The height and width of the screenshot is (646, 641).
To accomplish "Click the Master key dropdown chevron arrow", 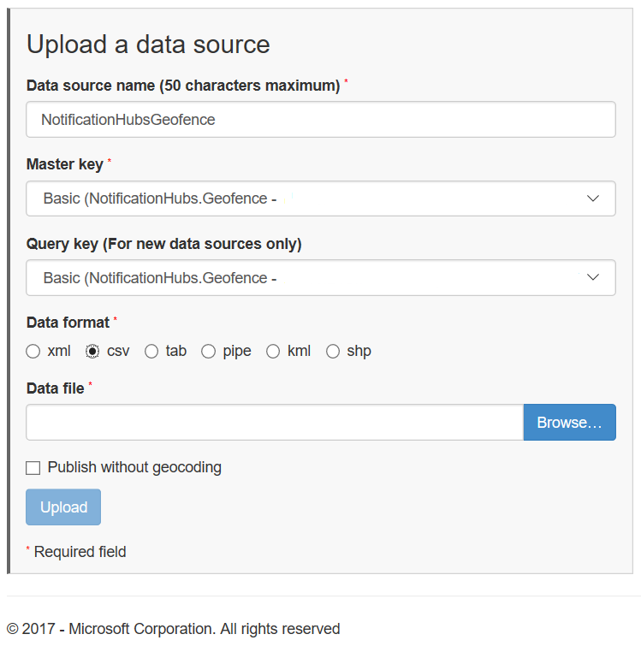I will click(x=593, y=199).
